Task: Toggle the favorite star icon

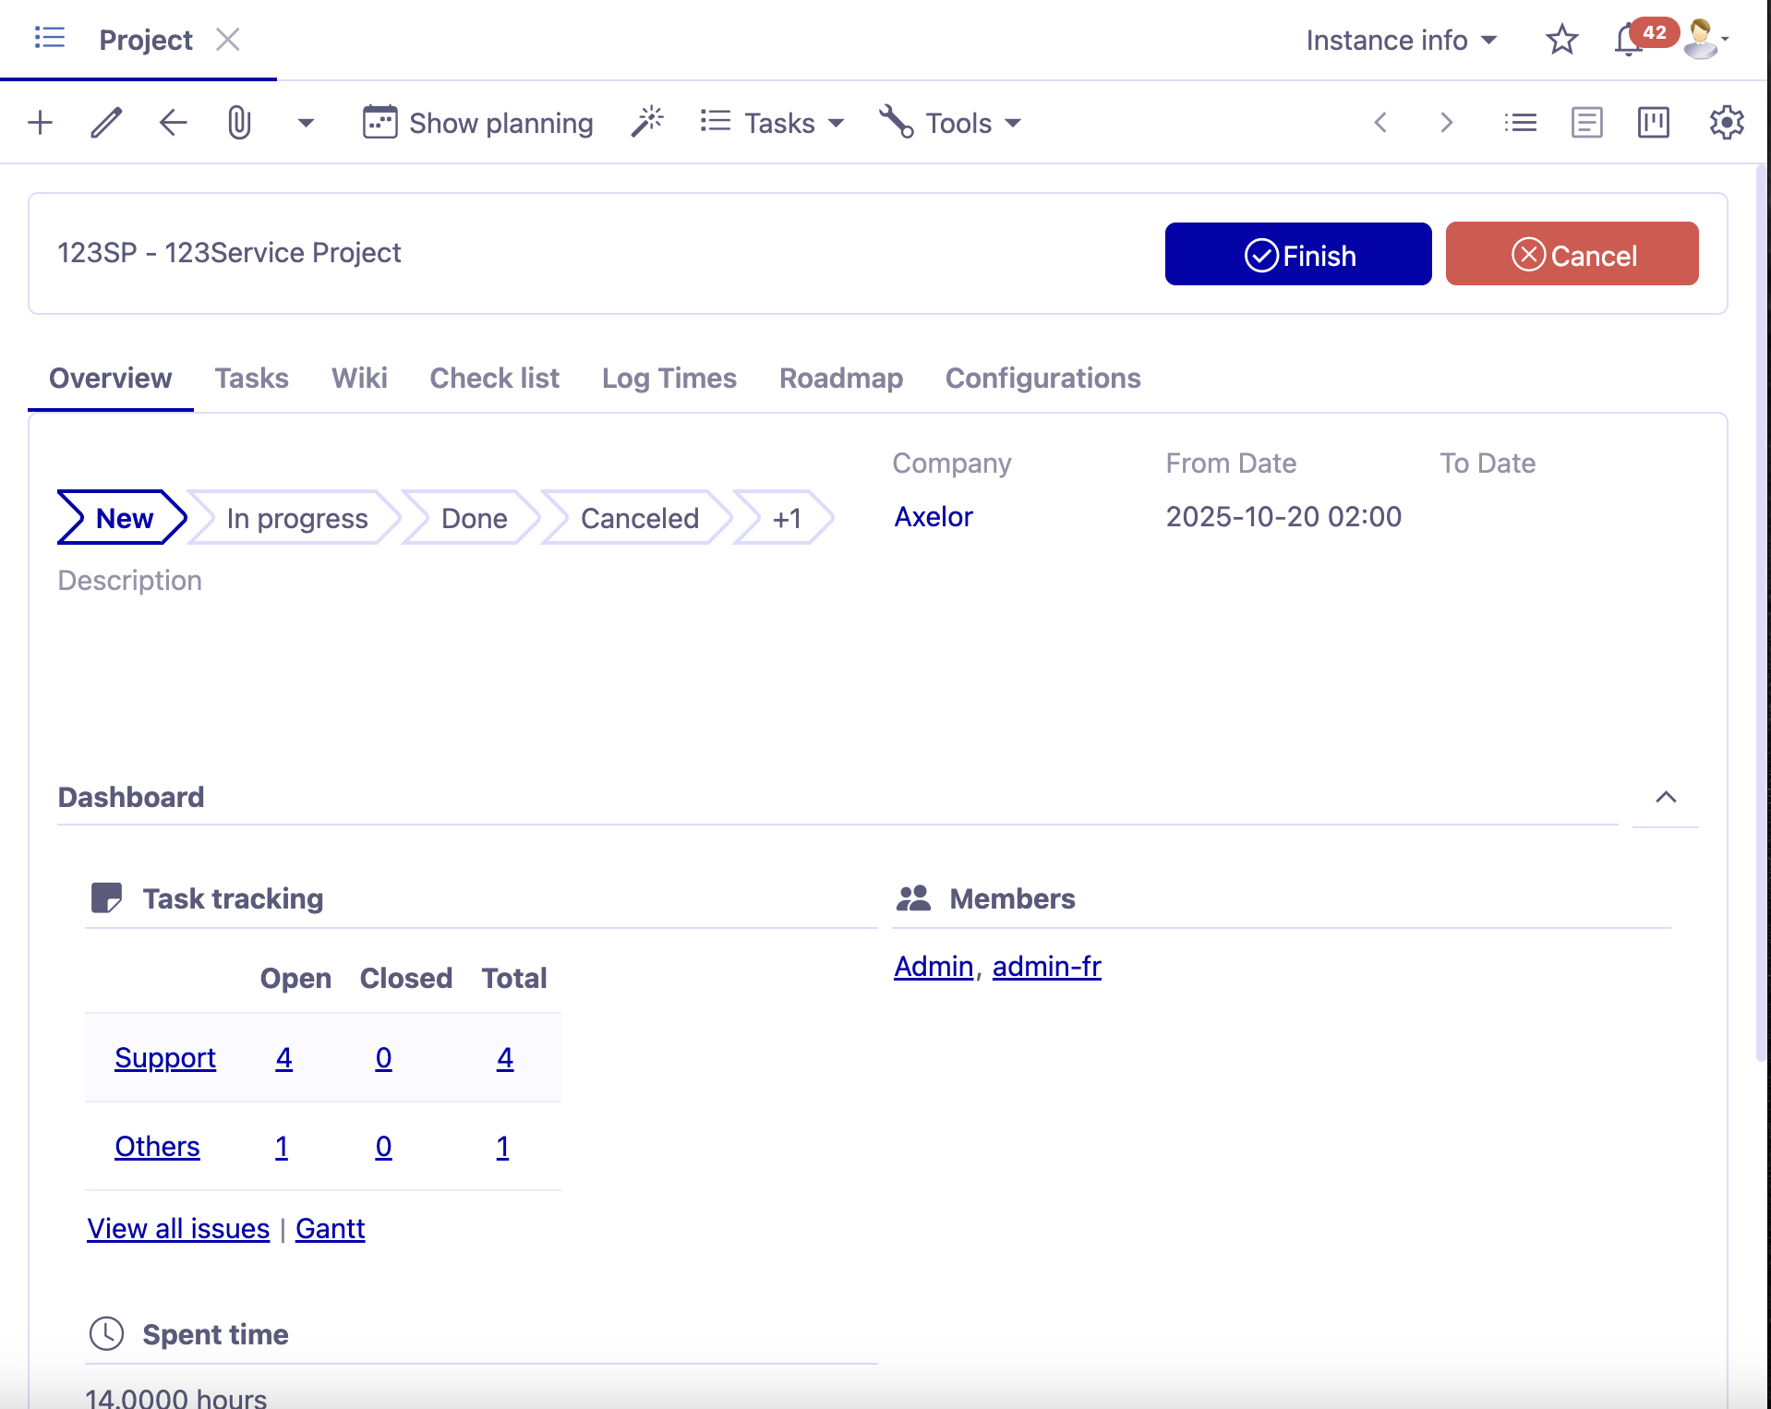Action: coord(1560,40)
